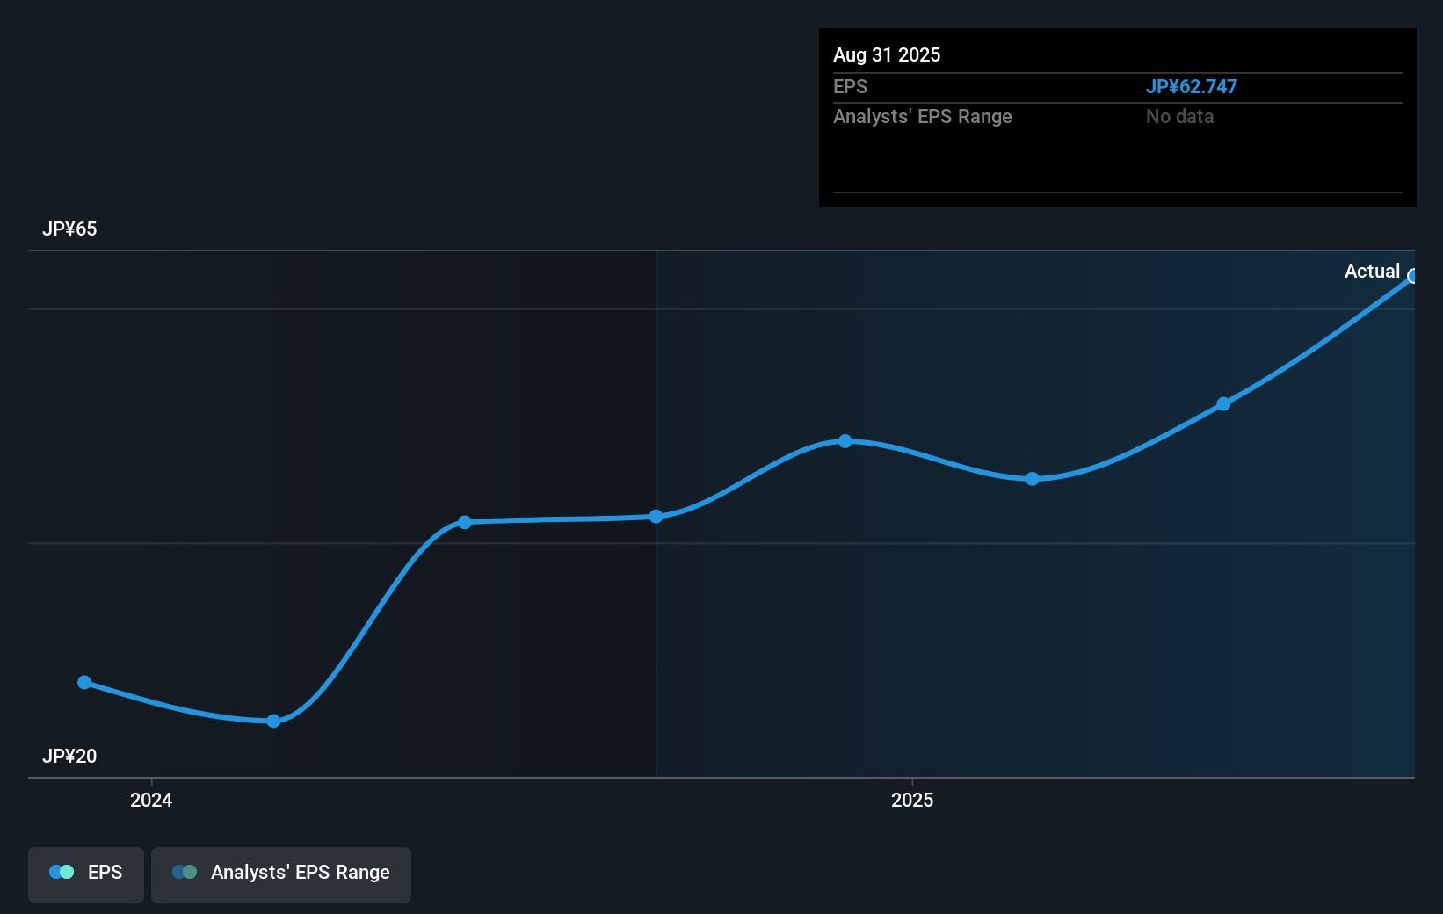The image size is (1443, 914).
Task: Select the first EPS data point before 2024
Action: pyautogui.click(x=84, y=682)
